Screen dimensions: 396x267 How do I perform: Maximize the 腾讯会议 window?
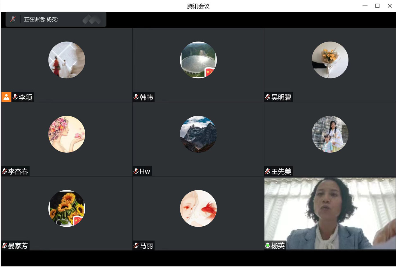pyautogui.click(x=377, y=6)
